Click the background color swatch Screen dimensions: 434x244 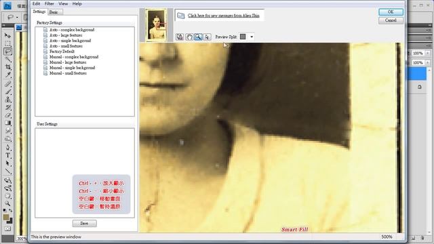[10, 221]
